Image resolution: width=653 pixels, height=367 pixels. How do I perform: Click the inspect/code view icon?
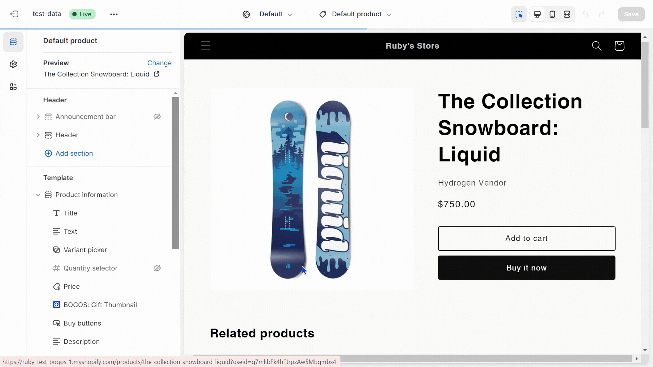(x=520, y=14)
